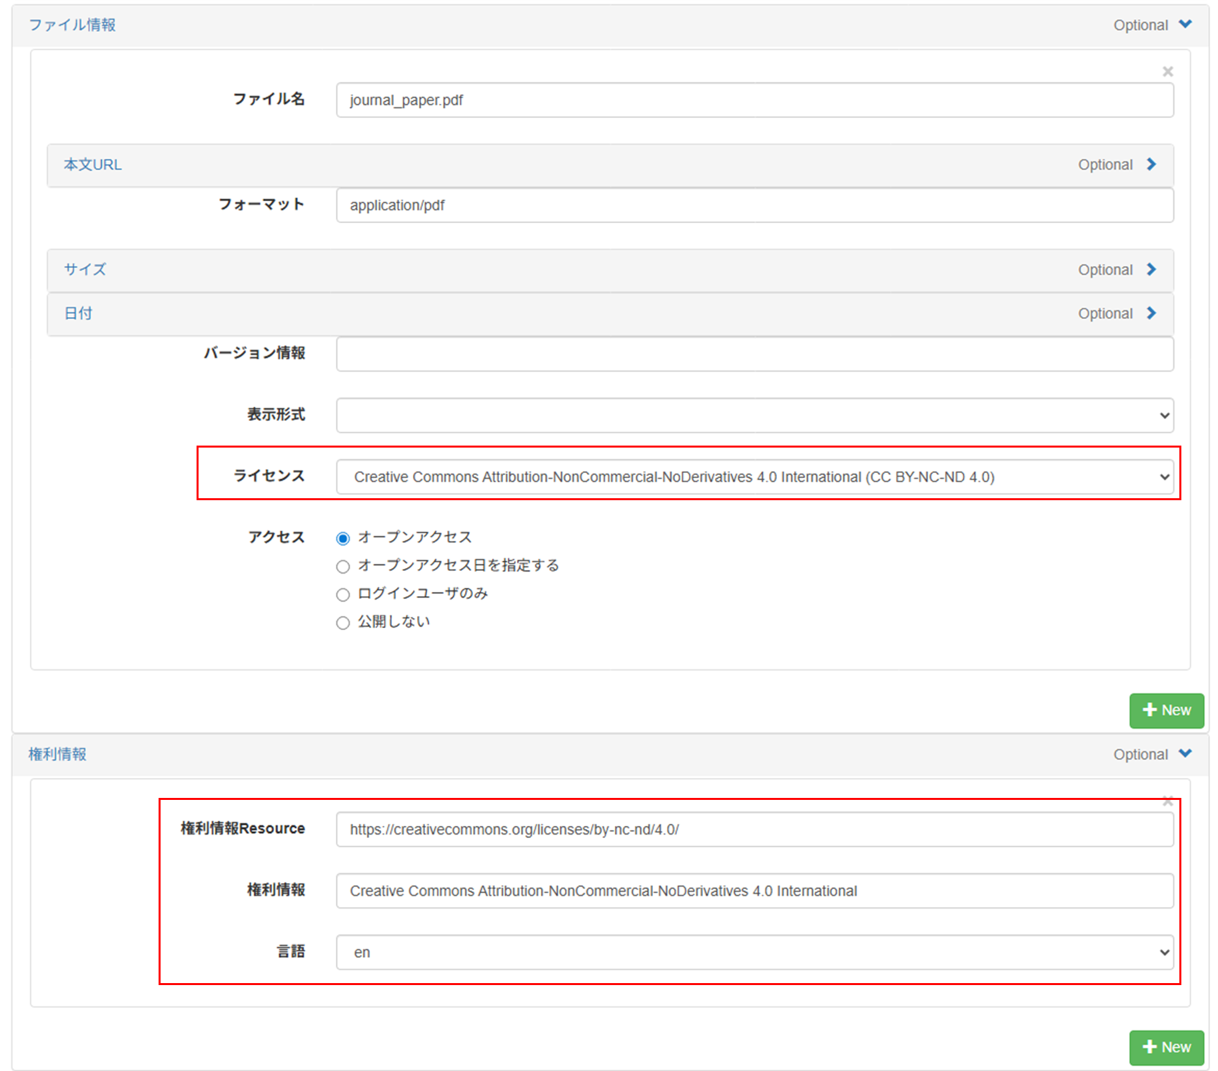Screen dimensions: 1218x1071
Task: Choose the ログインユーザのみ radio option
Action: pos(343,595)
